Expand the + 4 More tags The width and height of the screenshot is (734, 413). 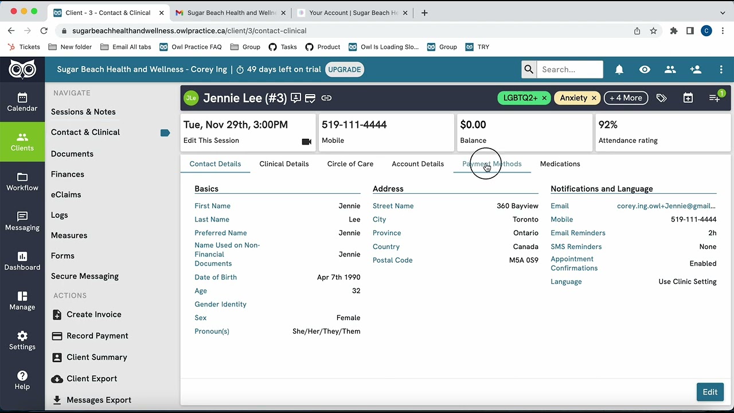[x=626, y=98]
